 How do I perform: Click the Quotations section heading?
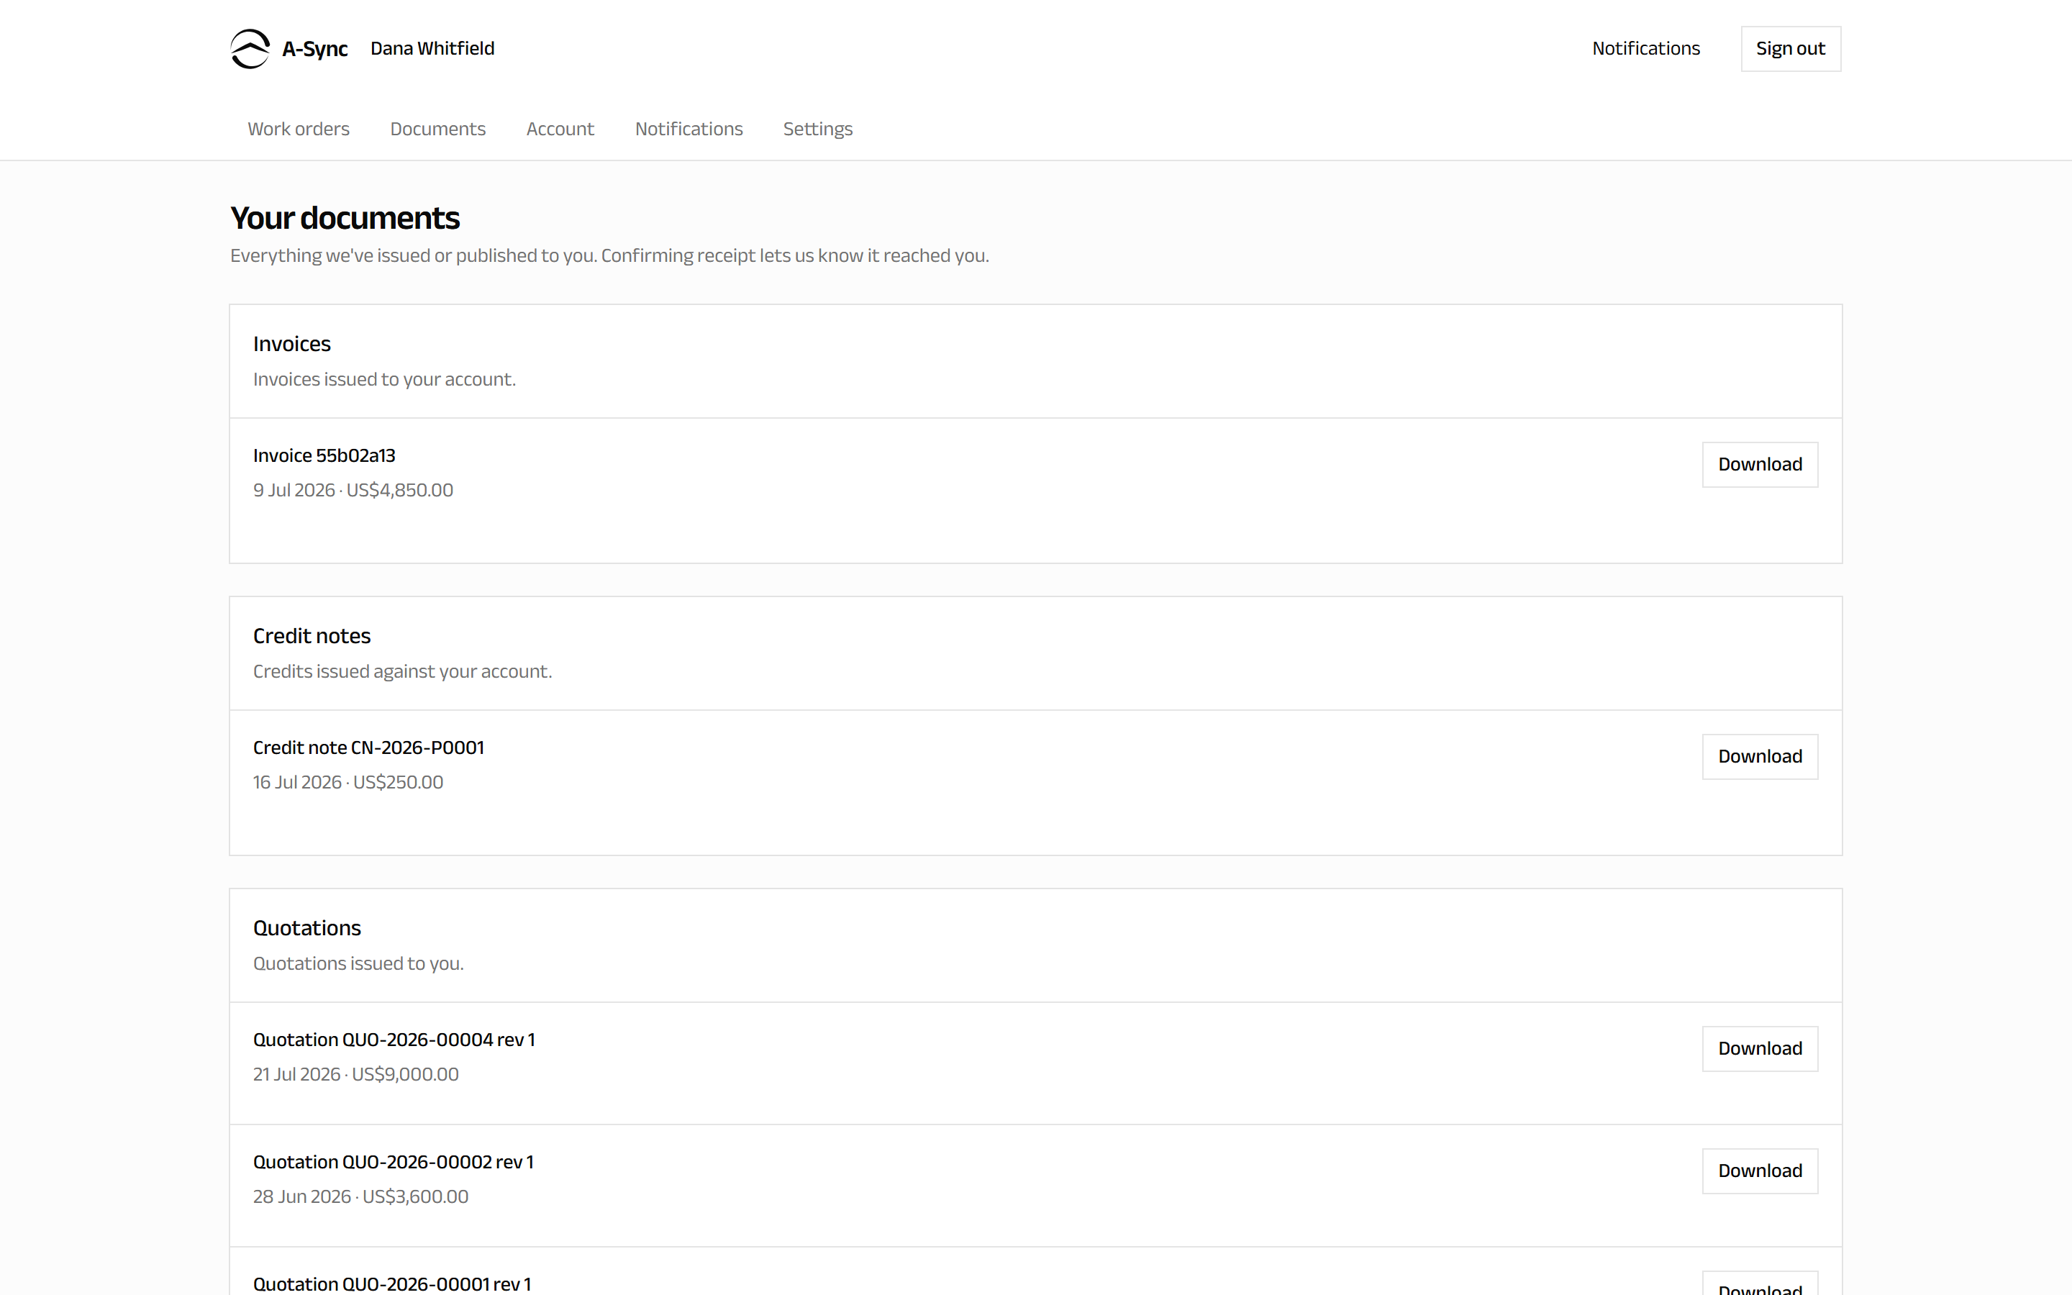(x=306, y=928)
